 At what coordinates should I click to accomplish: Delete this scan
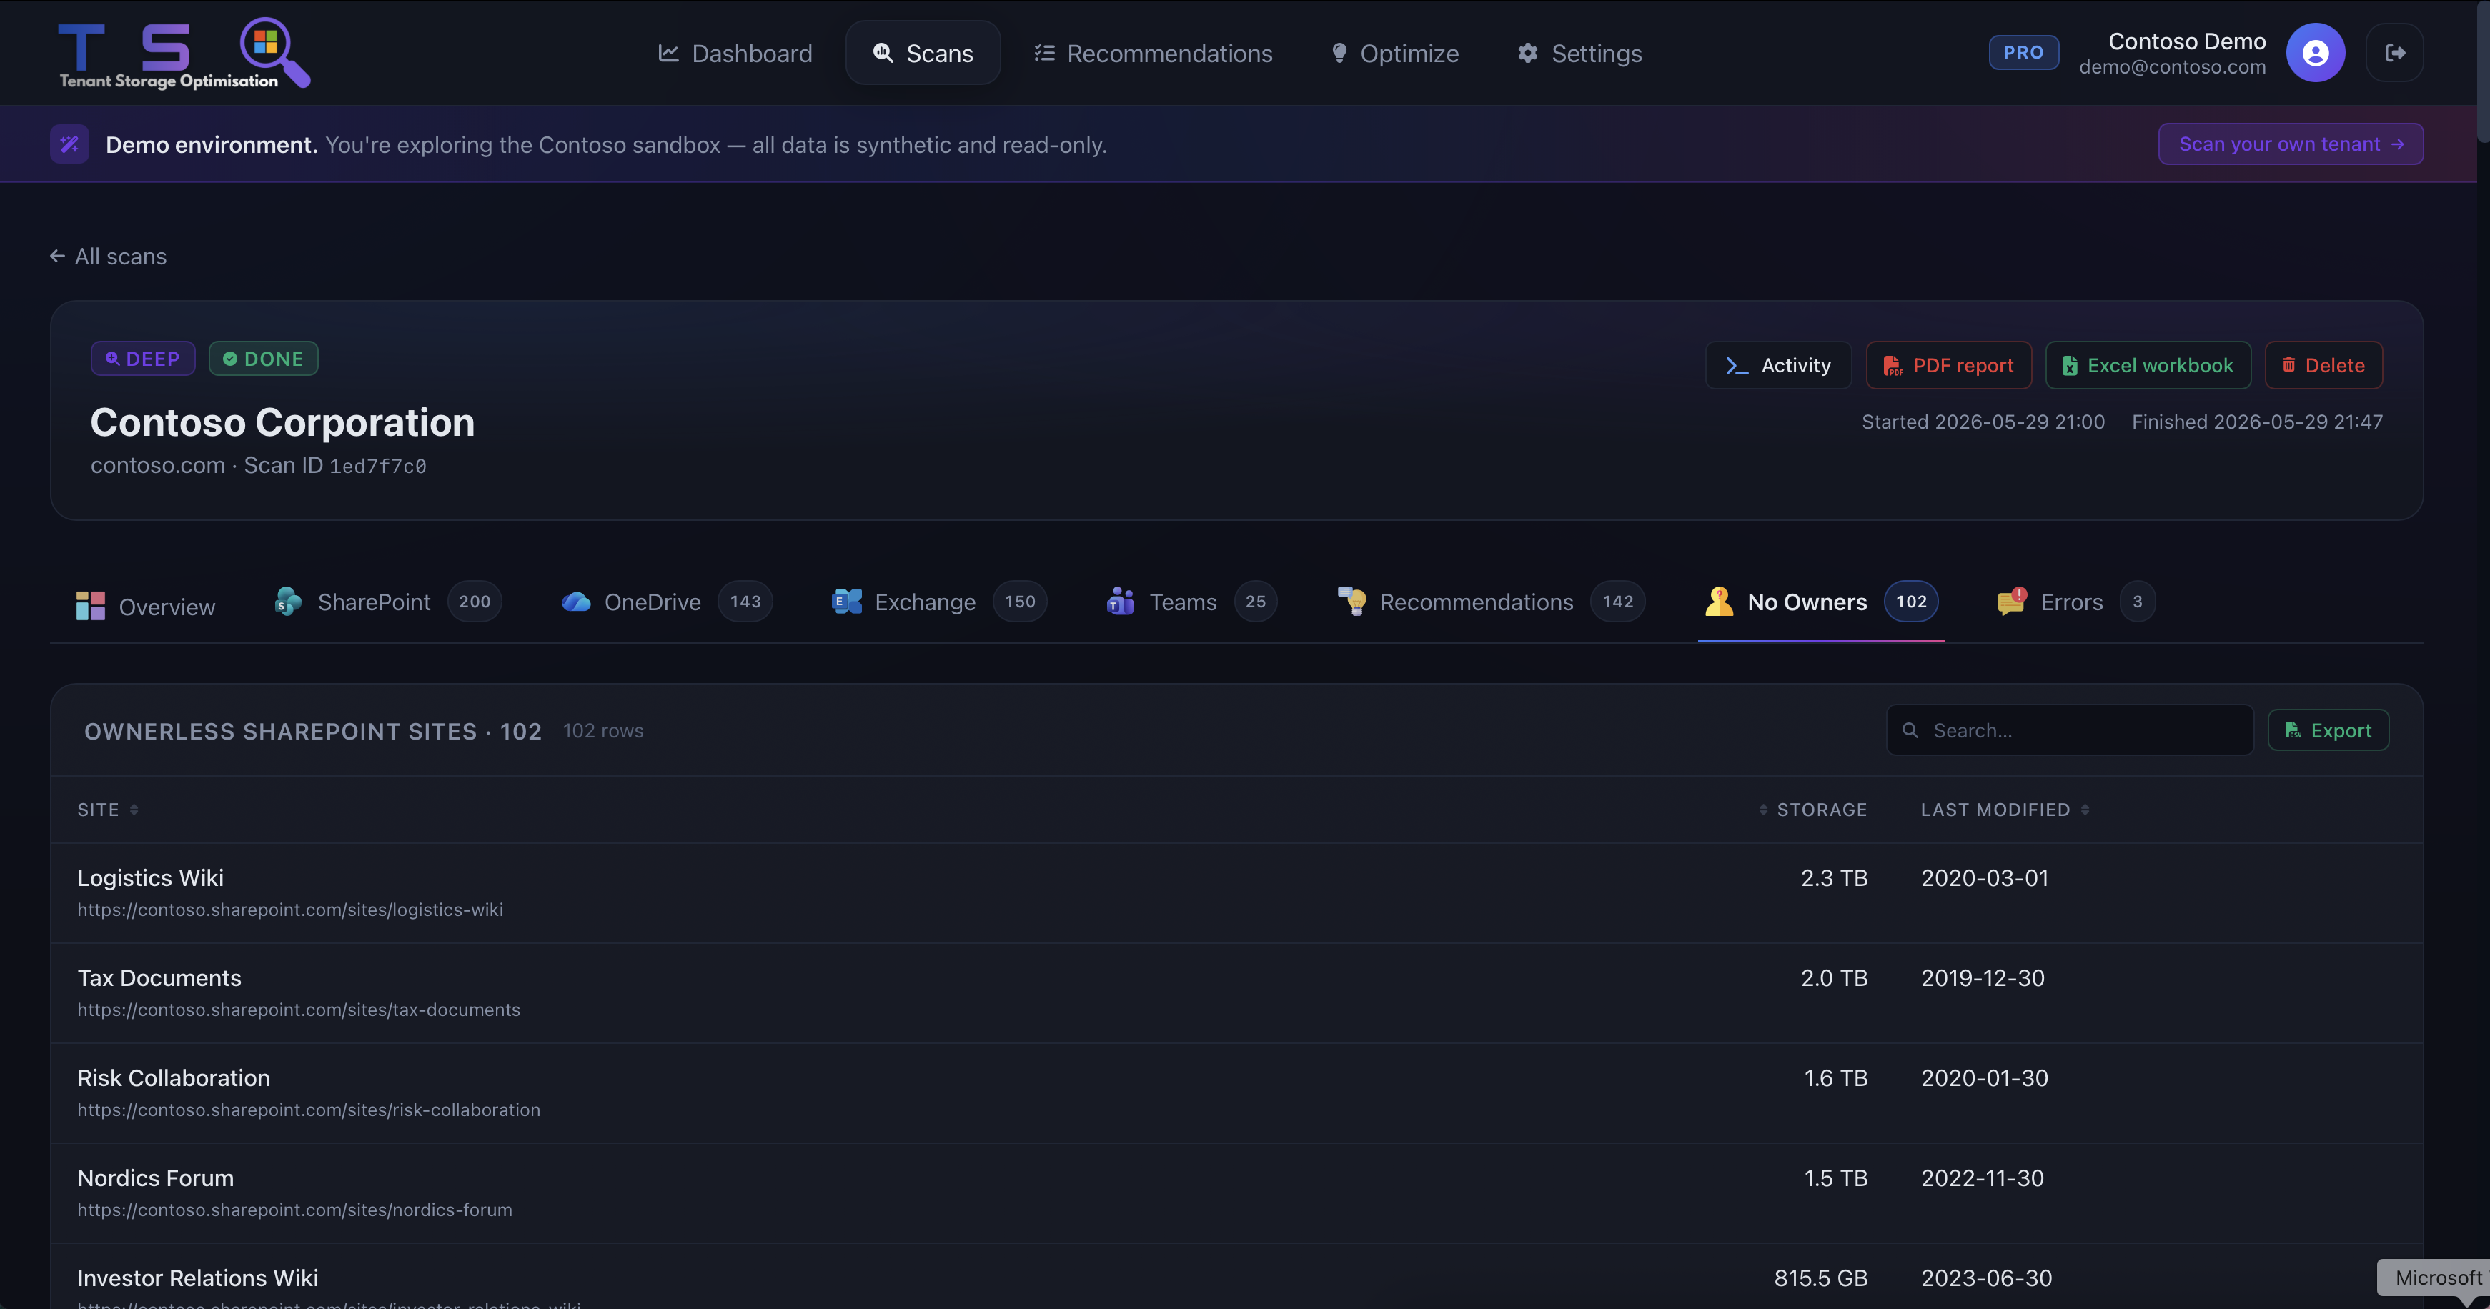click(x=2323, y=365)
